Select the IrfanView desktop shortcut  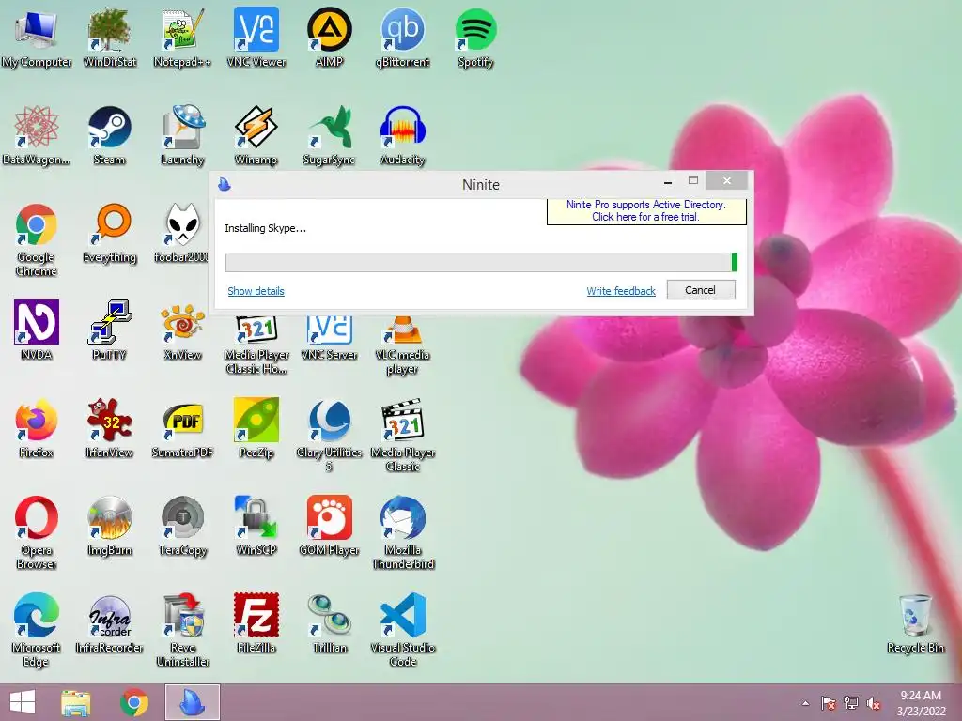point(109,428)
